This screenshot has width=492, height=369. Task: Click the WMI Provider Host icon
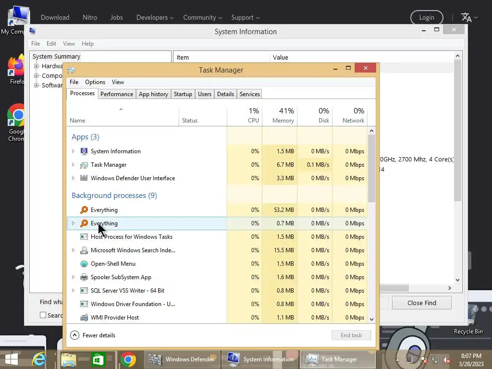(x=84, y=318)
